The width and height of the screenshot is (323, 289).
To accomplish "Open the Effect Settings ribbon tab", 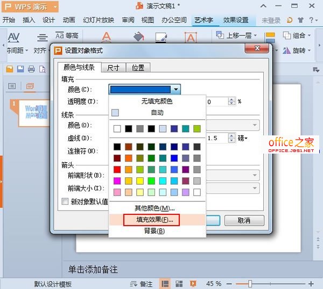I will (236, 20).
